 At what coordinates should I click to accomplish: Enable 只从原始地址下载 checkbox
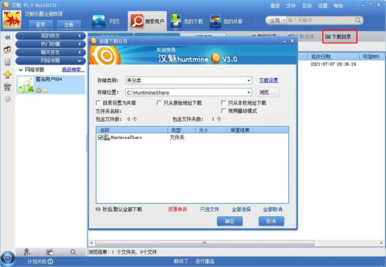click(159, 103)
